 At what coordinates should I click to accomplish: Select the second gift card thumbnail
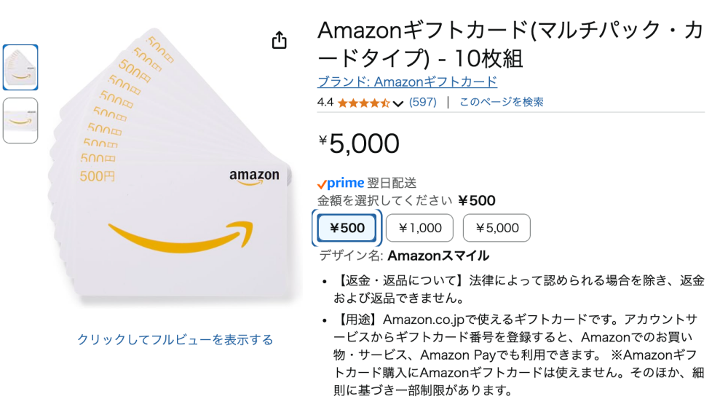(20, 120)
